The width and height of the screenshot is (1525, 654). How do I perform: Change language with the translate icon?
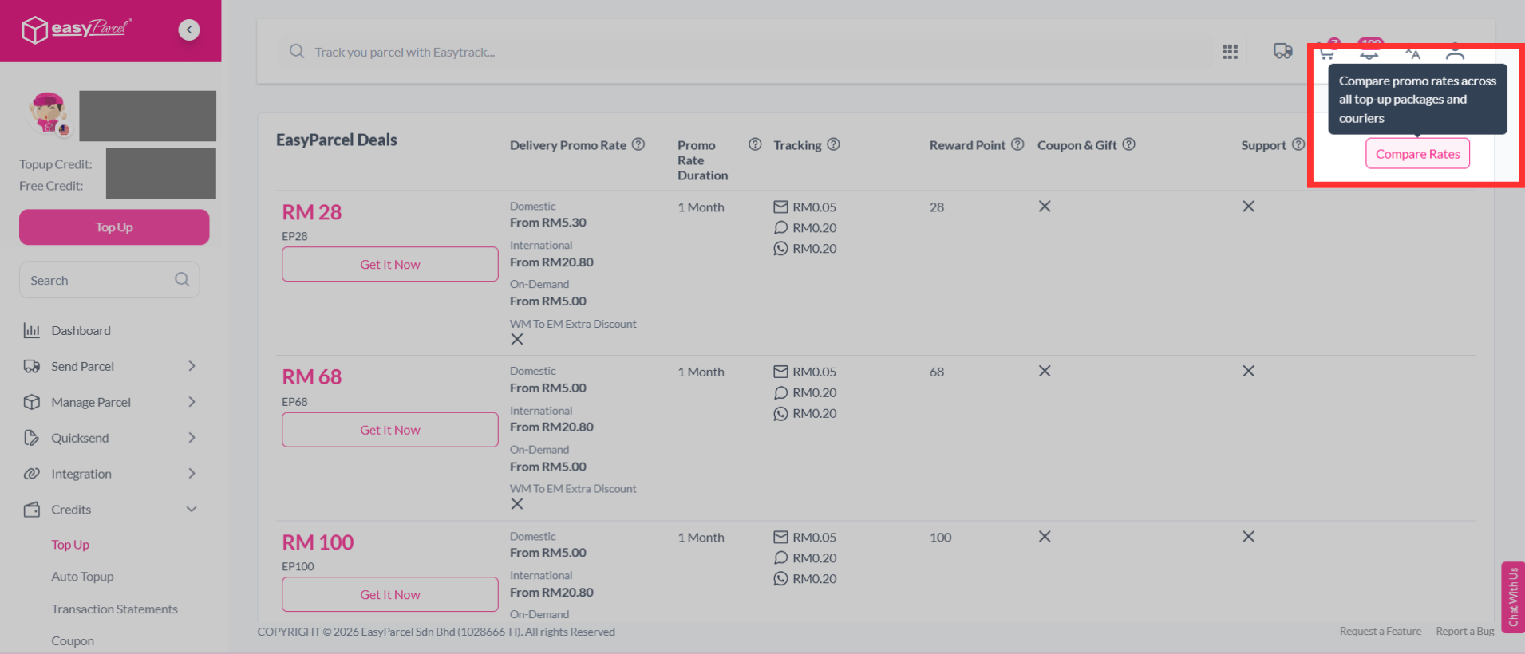pyautogui.click(x=1412, y=53)
